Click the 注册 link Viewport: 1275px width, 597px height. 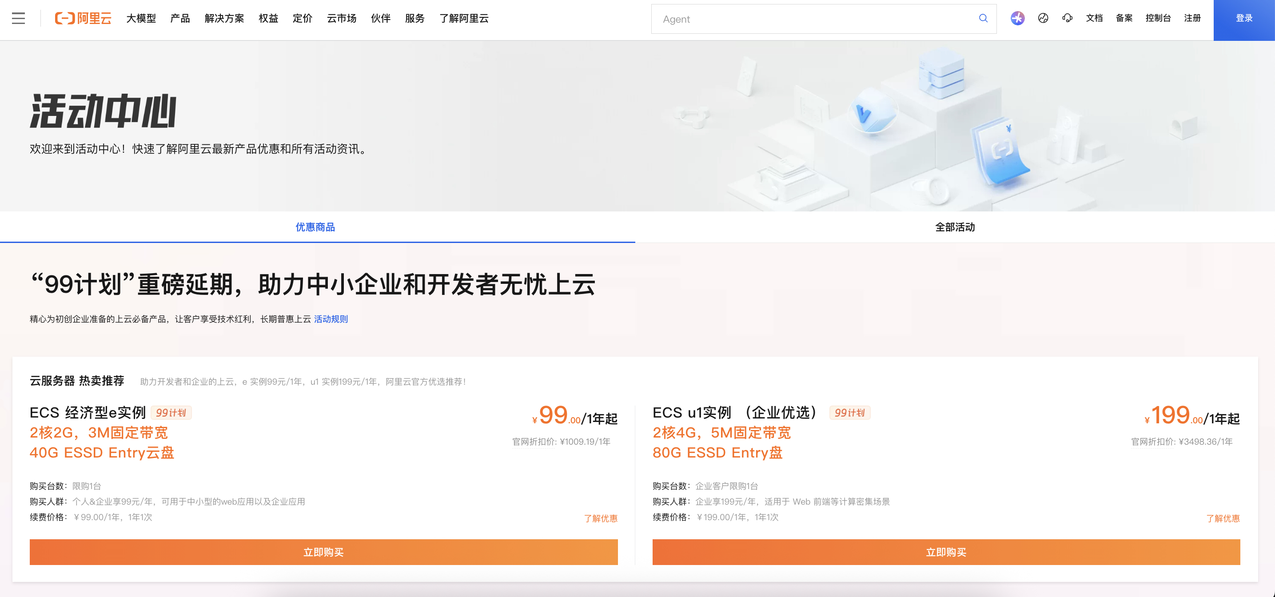(x=1192, y=18)
